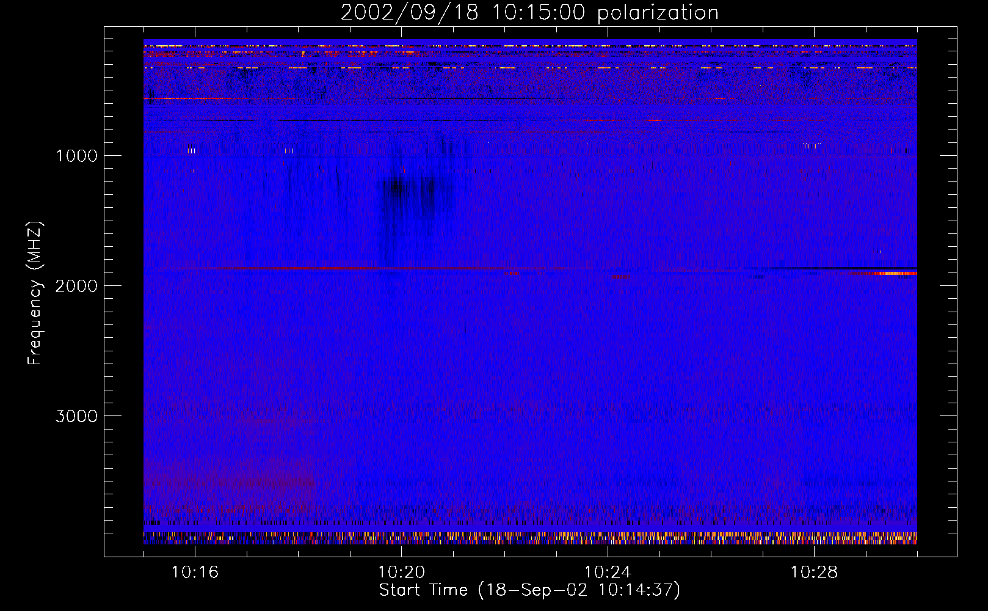Image resolution: width=988 pixels, height=611 pixels.
Task: Click the 10:28 time tick label
Action: (814, 573)
